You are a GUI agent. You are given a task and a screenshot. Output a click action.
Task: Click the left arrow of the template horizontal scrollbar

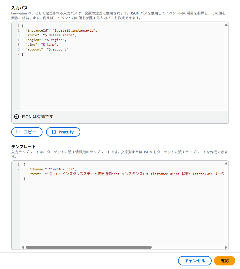(x=23, y=247)
